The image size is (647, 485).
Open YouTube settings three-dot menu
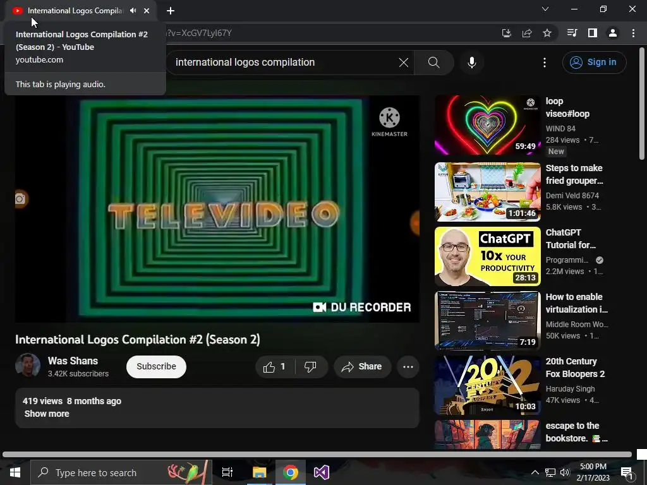[x=545, y=63]
